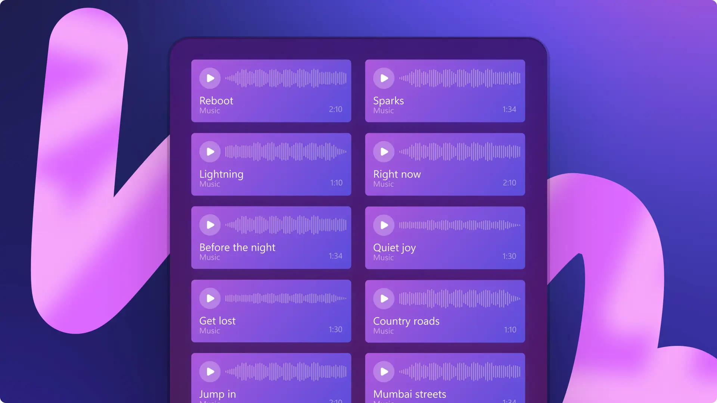Image resolution: width=717 pixels, height=403 pixels.
Task: Select the Sparks waveform progress bar
Action: (x=459, y=78)
